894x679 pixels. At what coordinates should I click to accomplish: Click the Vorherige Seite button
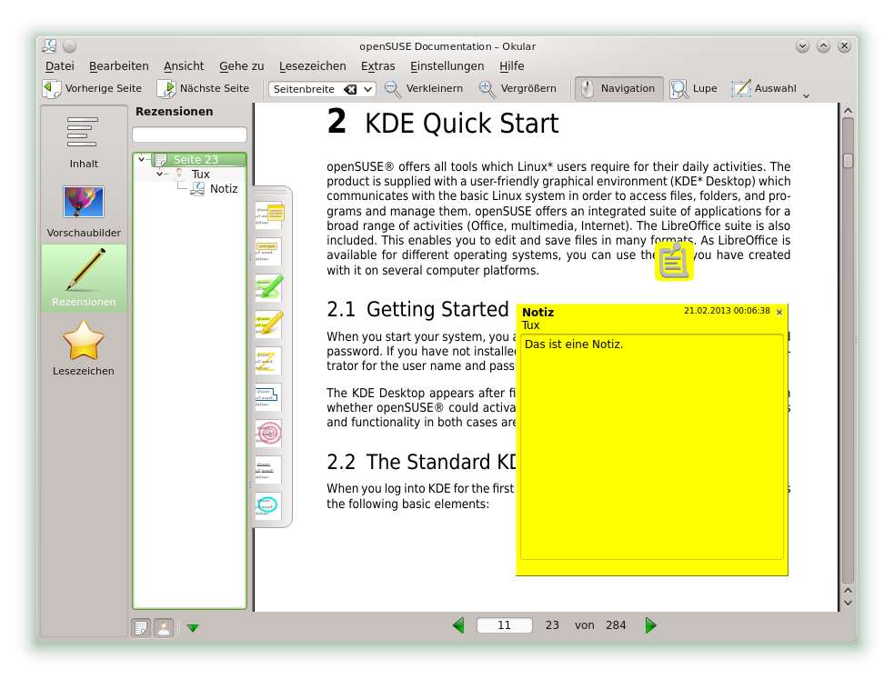pyautogui.click(x=93, y=88)
